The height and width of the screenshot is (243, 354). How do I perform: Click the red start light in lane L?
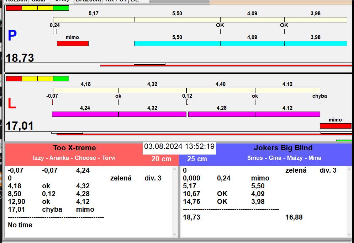(x=14, y=79)
